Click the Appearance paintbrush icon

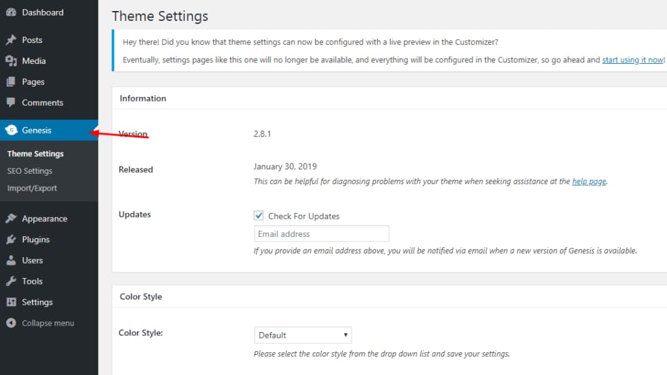click(11, 219)
